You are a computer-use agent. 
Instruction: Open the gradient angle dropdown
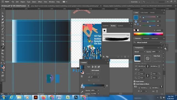tap(98, 77)
